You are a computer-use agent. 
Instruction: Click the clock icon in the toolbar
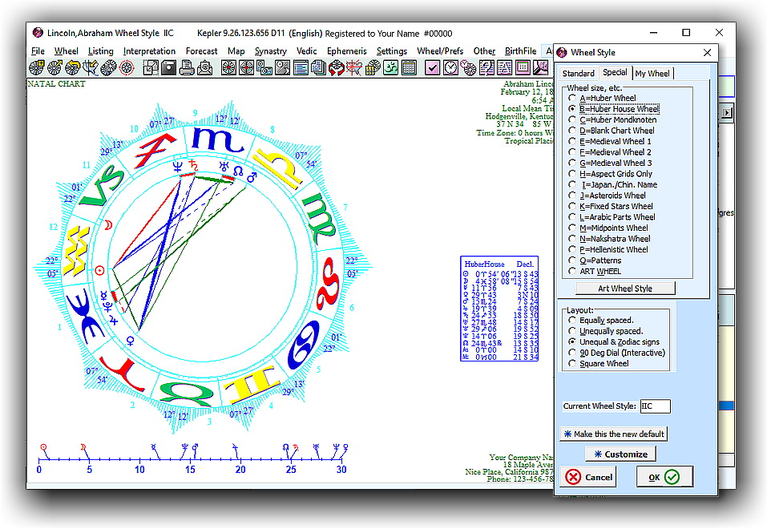451,68
